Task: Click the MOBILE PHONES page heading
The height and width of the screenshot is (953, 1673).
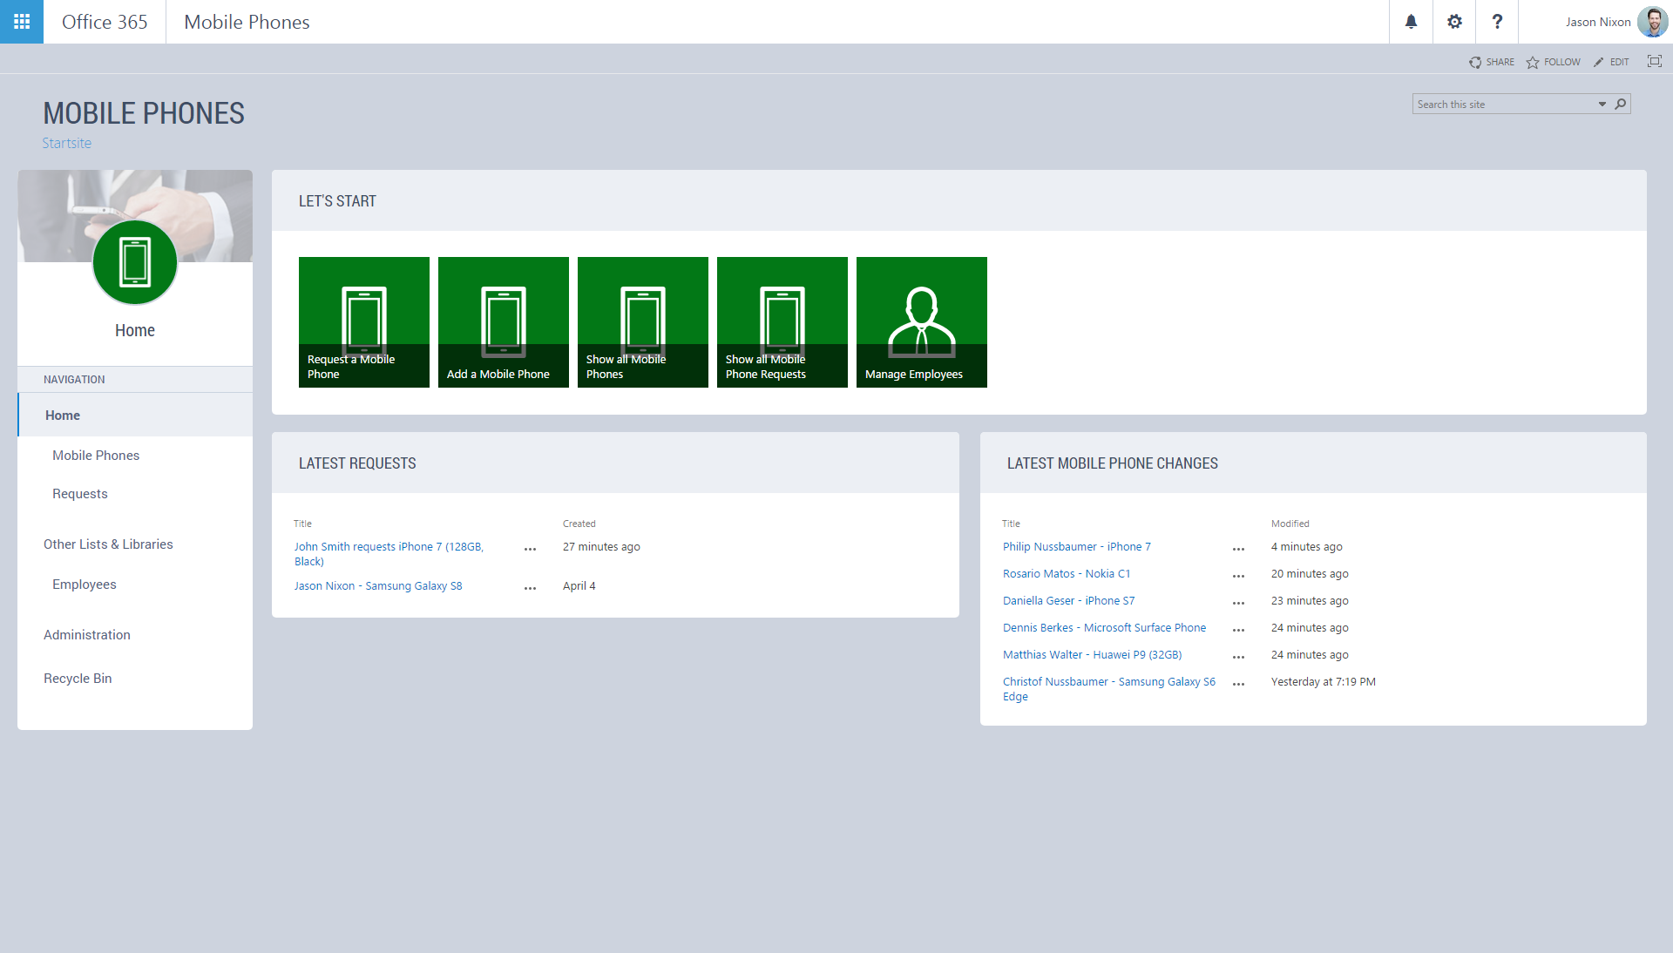Action: point(144,113)
